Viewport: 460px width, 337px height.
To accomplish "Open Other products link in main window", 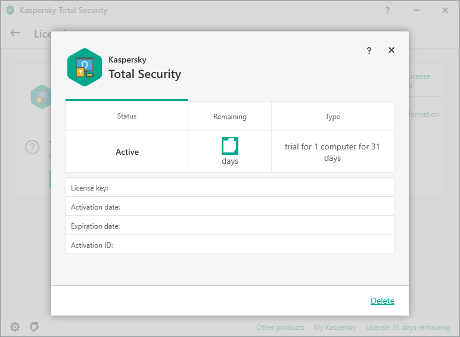I will coord(280,327).
